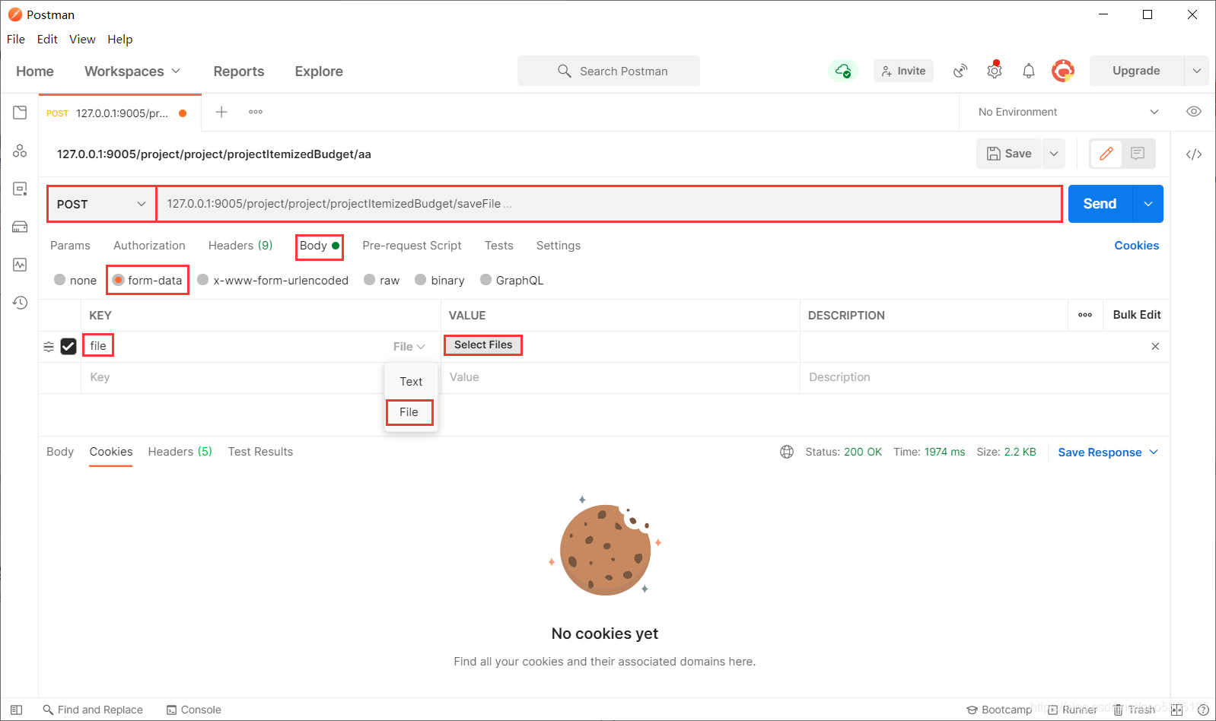Open the Save Response dropdown
The width and height of the screenshot is (1216, 721).
1108,452
